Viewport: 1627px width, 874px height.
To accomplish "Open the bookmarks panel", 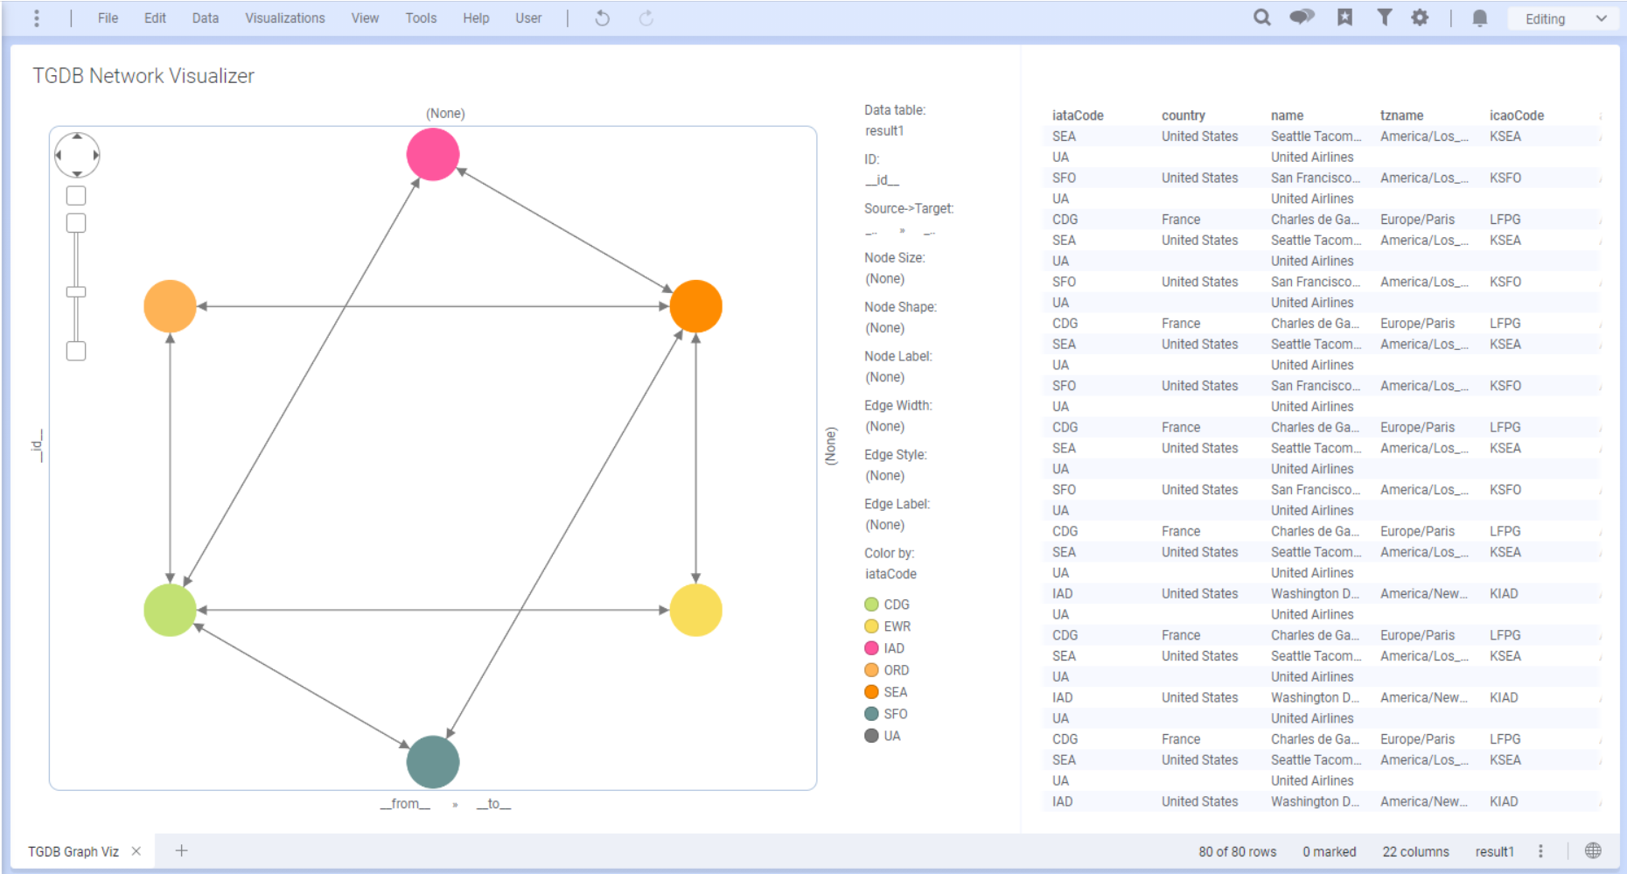I will [1344, 17].
